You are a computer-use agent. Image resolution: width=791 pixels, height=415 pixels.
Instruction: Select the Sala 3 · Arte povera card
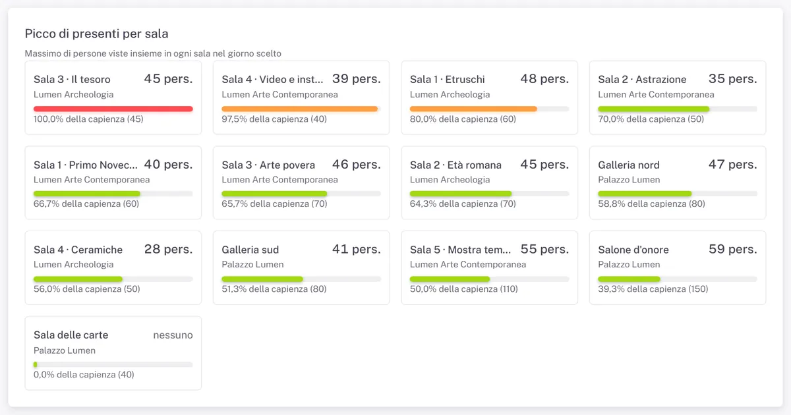(301, 182)
